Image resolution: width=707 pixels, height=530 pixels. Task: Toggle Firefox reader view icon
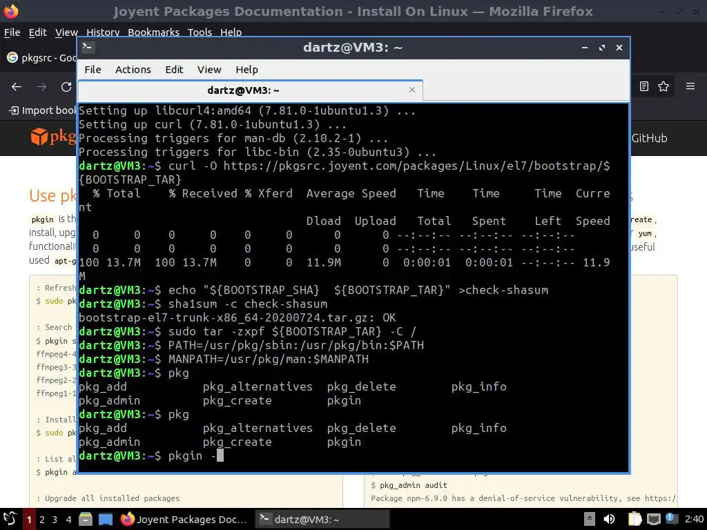644,86
